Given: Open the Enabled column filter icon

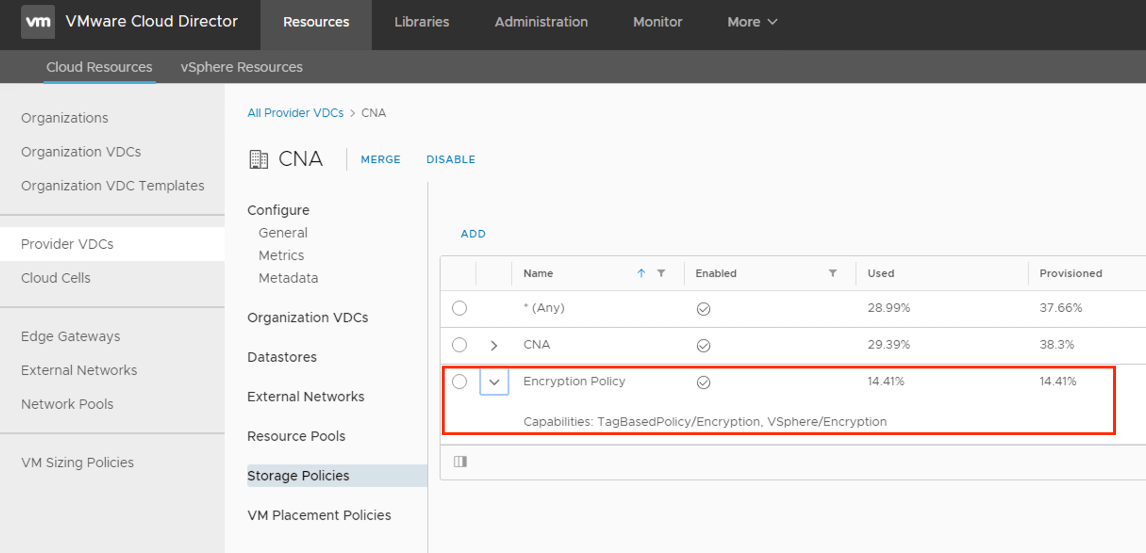Looking at the screenshot, I should click(833, 273).
